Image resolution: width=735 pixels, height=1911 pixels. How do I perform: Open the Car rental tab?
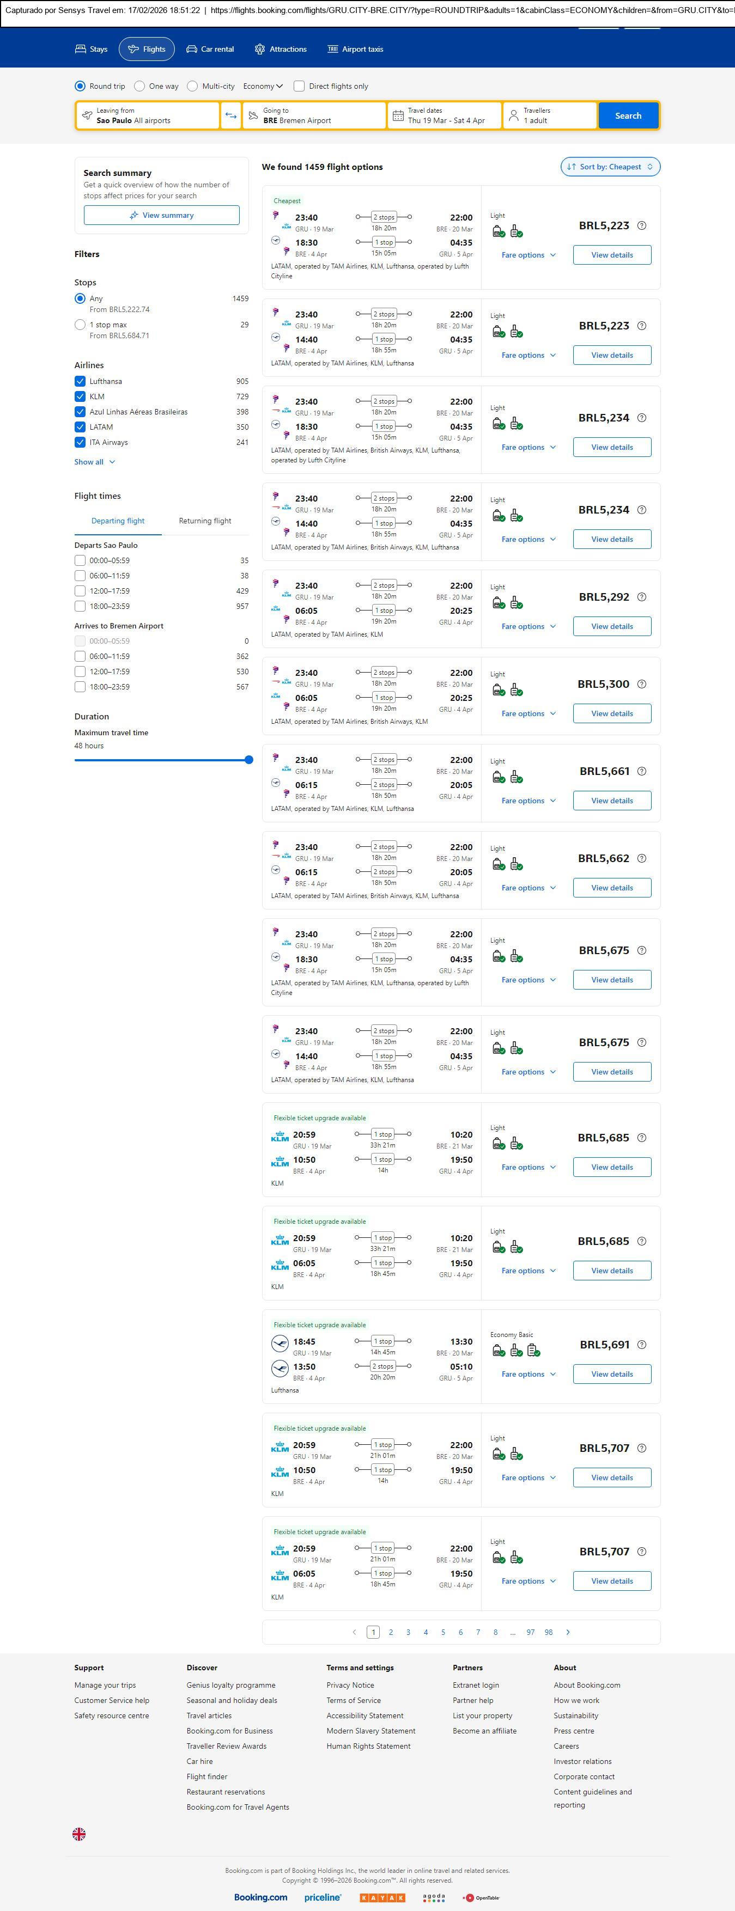(x=210, y=49)
